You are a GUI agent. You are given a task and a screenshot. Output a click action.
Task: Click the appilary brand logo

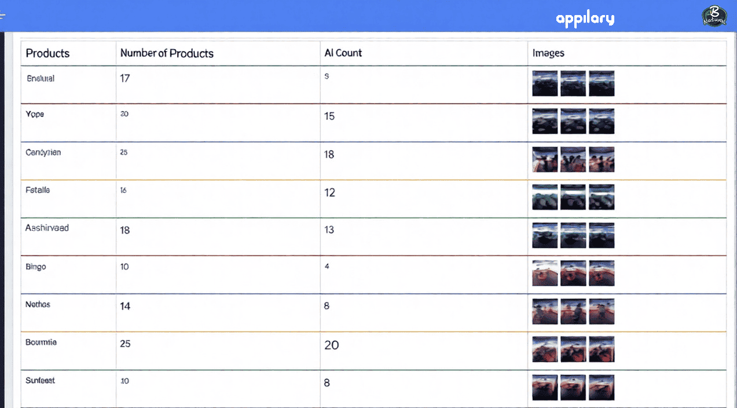pos(585,19)
